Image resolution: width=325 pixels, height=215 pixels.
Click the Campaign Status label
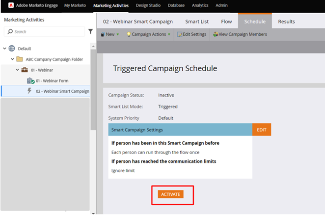pos(126,95)
